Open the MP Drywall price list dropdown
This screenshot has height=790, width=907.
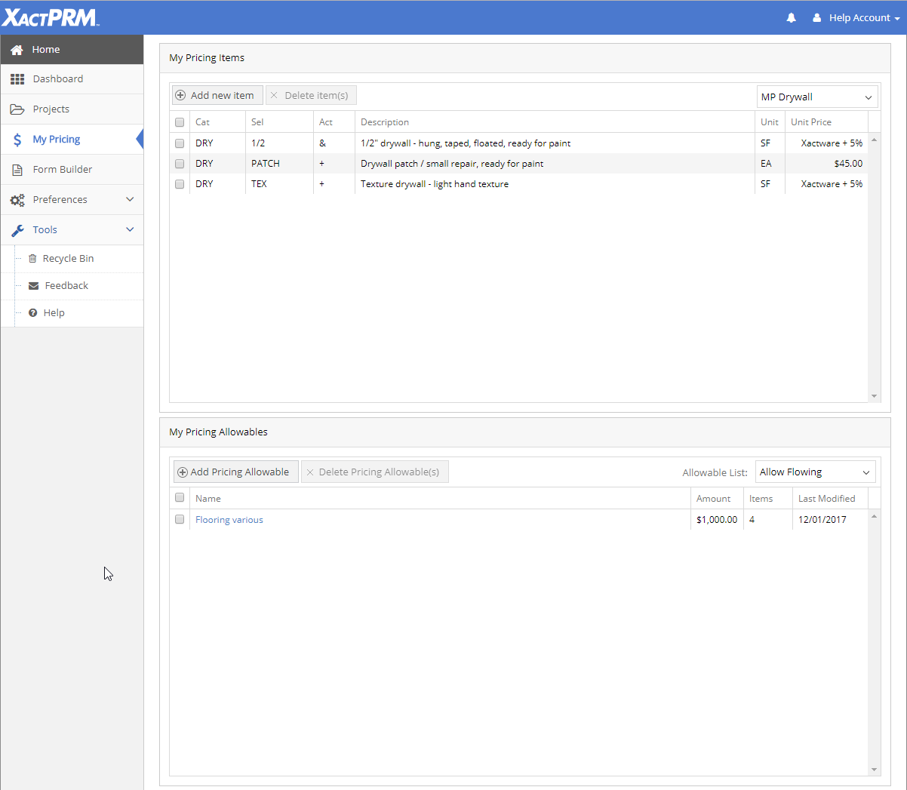pyautogui.click(x=817, y=97)
